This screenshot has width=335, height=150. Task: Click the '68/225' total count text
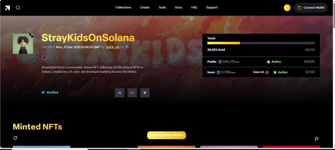[x=310, y=50]
